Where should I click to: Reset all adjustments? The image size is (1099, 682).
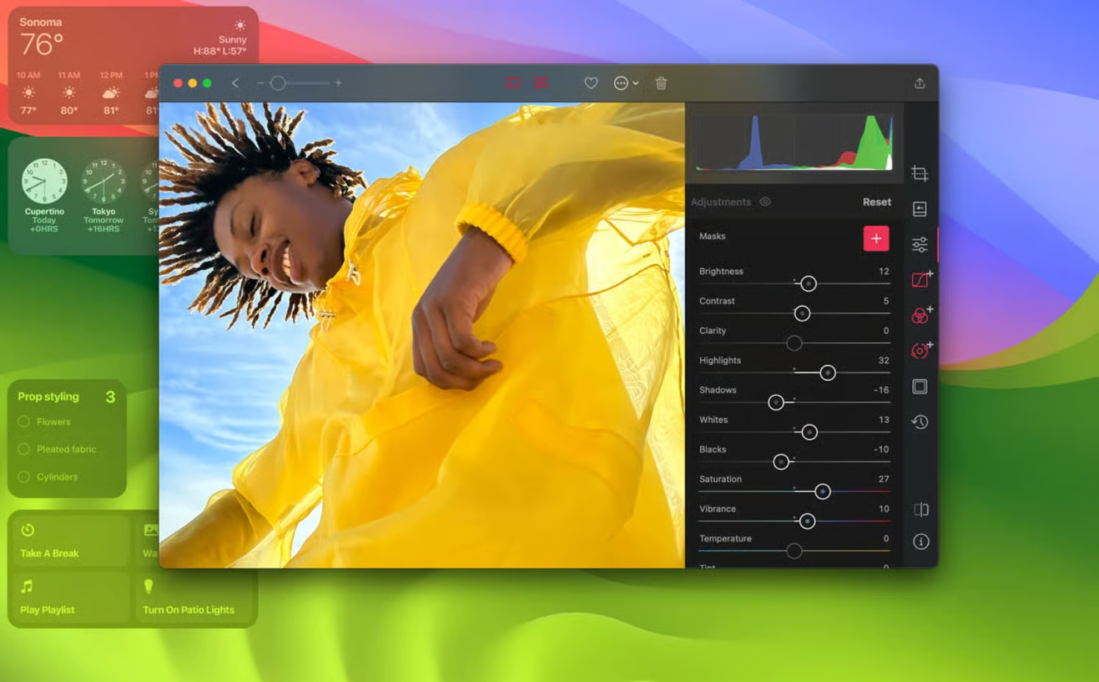pos(877,202)
